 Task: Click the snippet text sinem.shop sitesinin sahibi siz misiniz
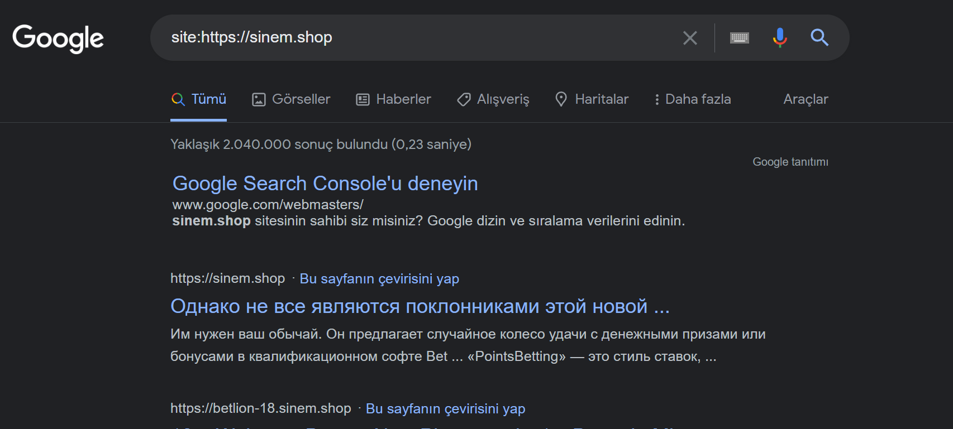point(428,221)
